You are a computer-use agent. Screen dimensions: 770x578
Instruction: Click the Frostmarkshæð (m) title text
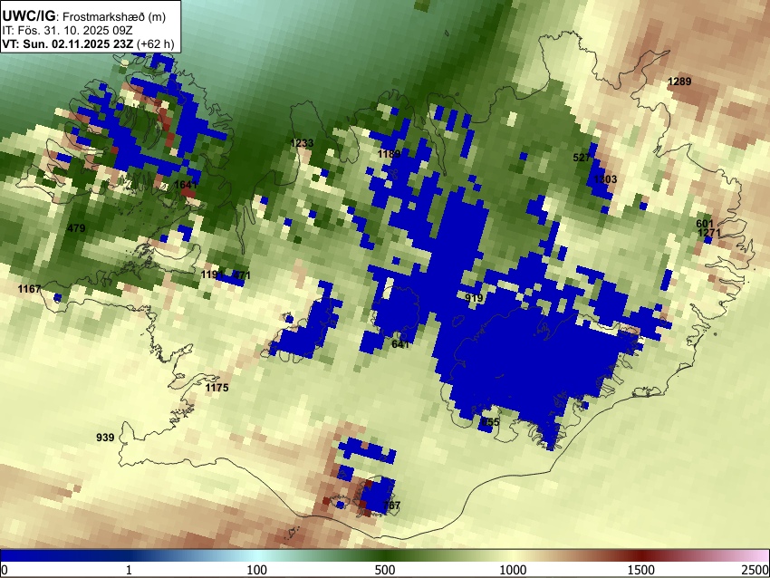tap(114, 16)
